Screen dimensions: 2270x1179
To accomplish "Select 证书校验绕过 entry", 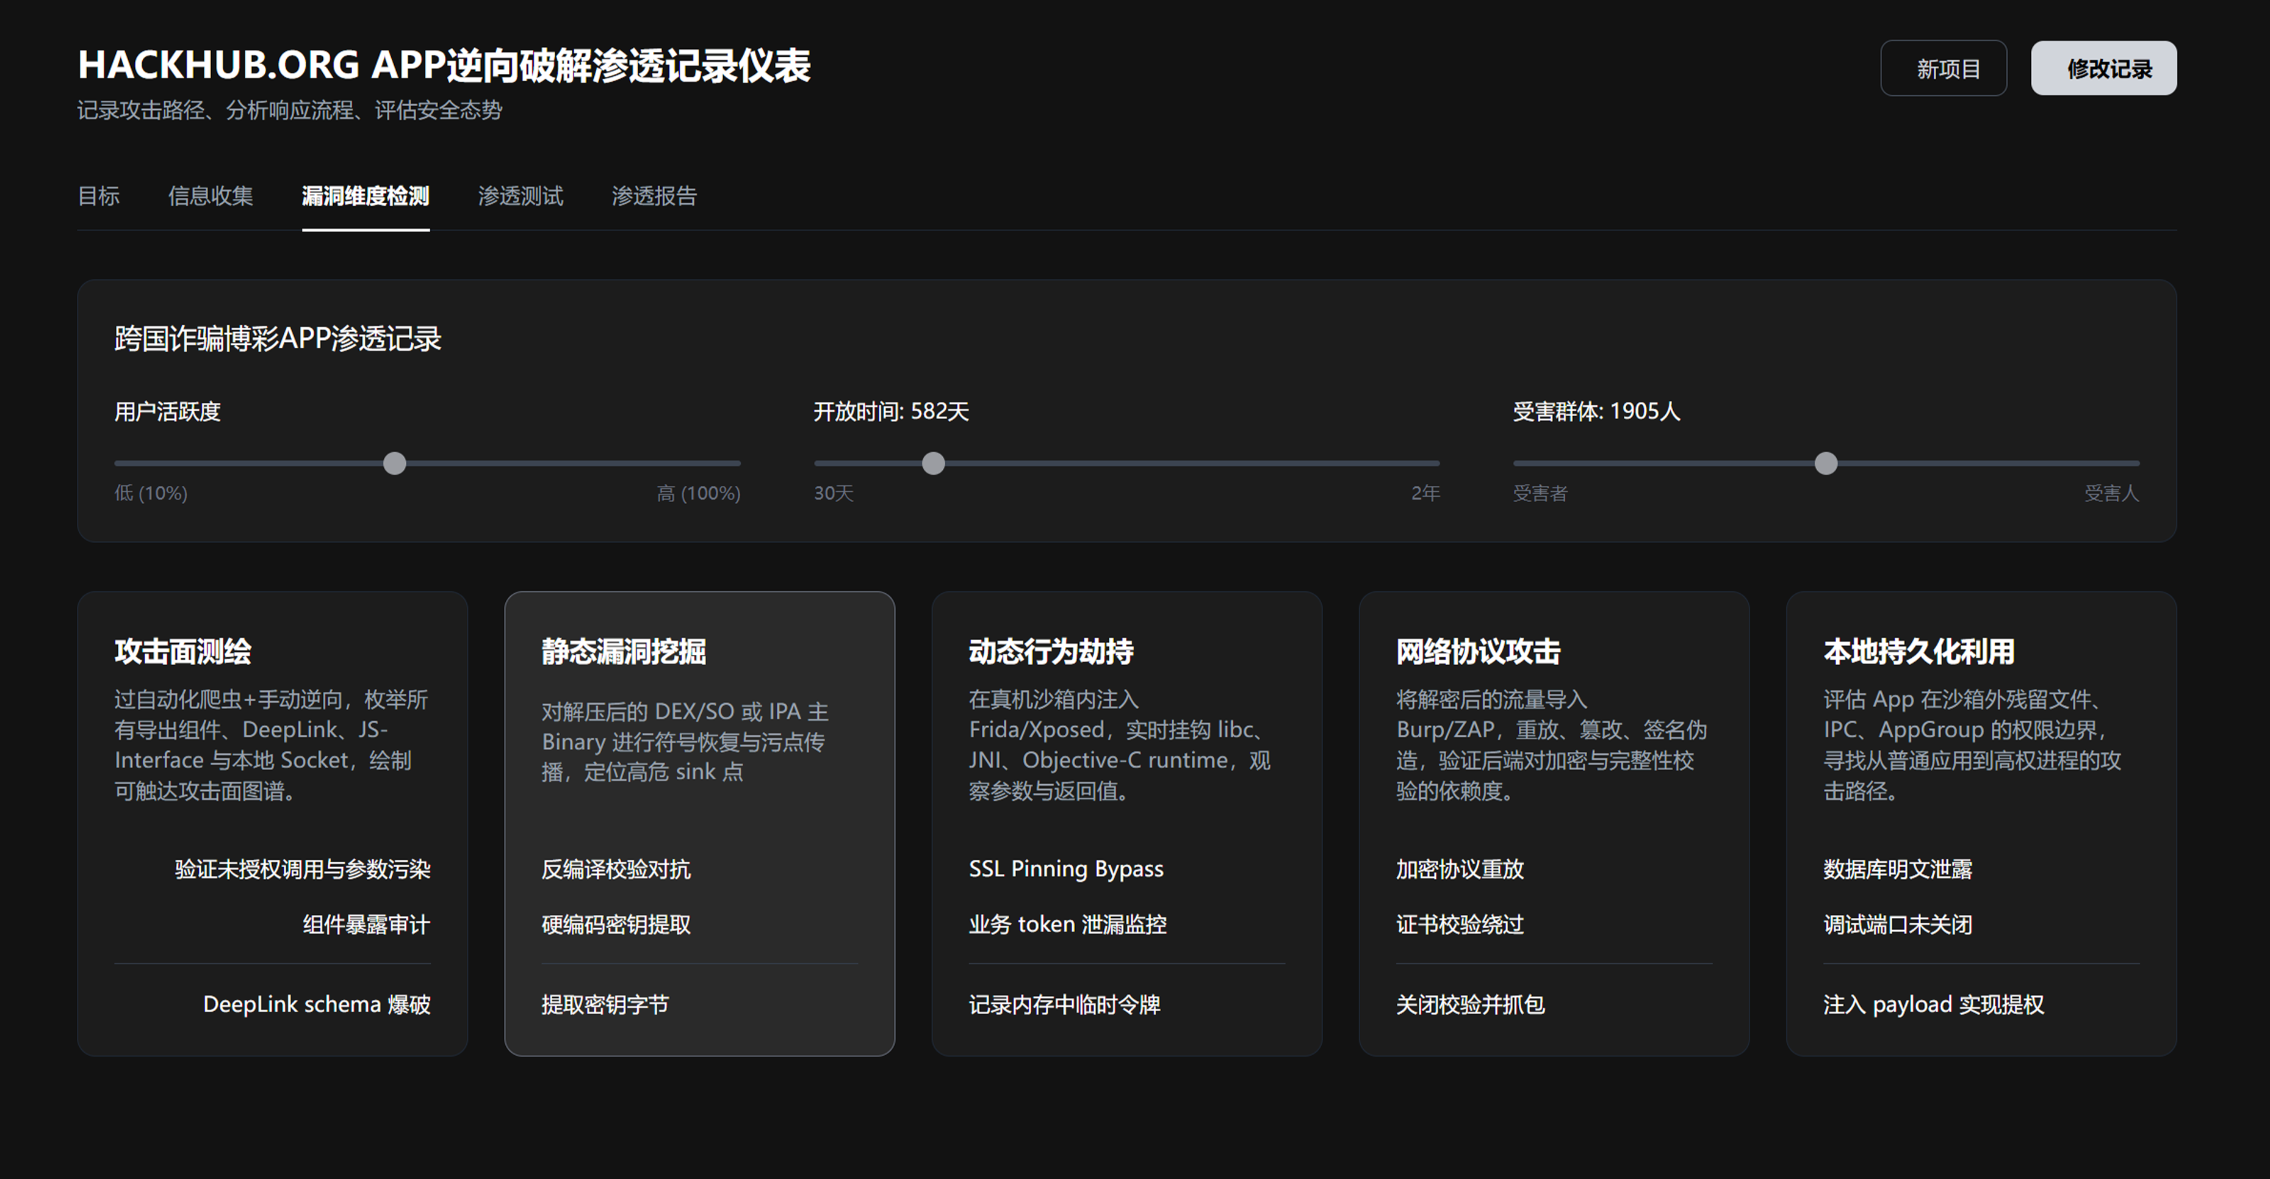I will pyautogui.click(x=1458, y=925).
